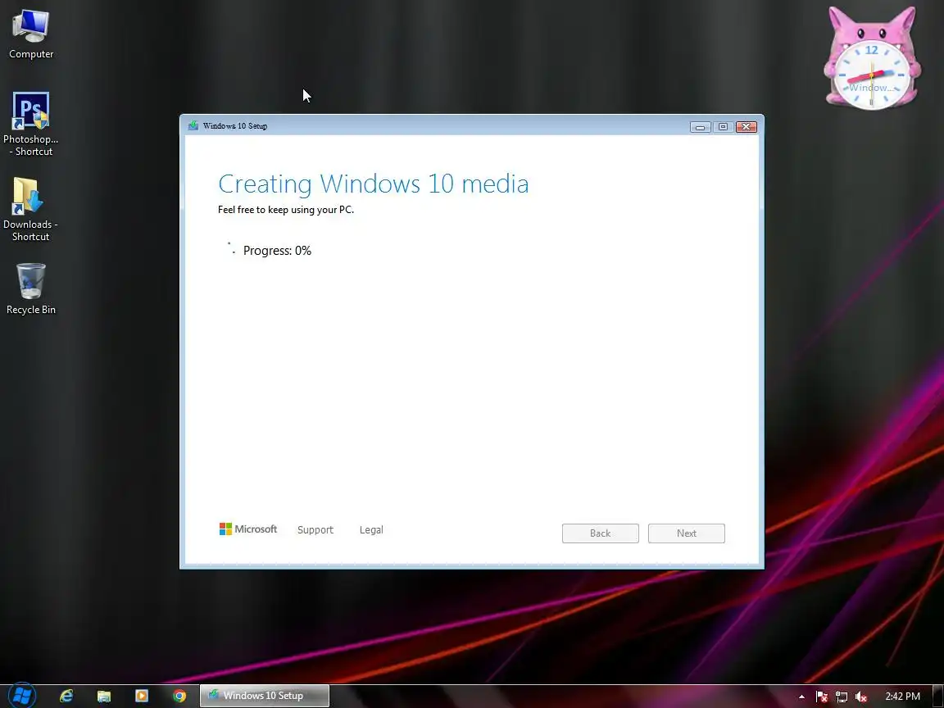Click the muted volume tray icon
The height and width of the screenshot is (708, 944).
[861, 697]
